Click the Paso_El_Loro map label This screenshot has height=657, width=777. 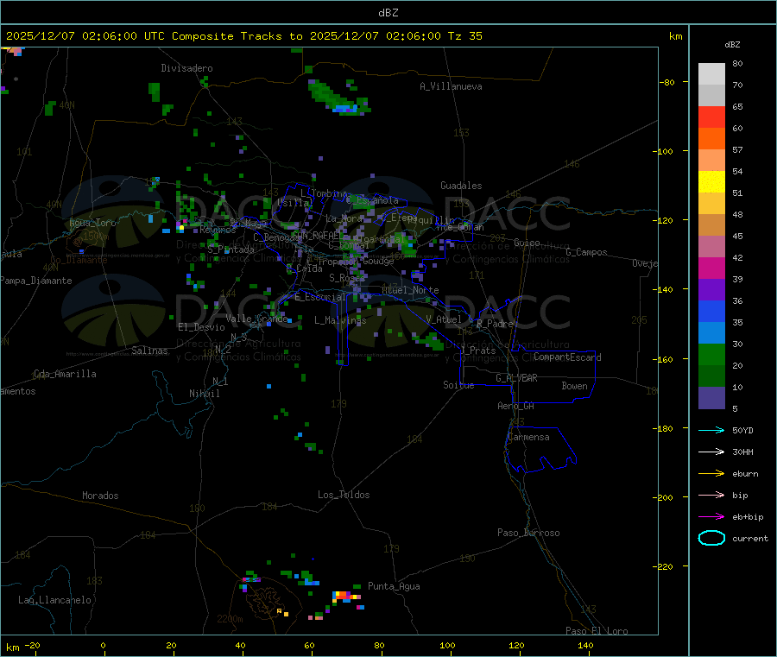tap(597, 631)
